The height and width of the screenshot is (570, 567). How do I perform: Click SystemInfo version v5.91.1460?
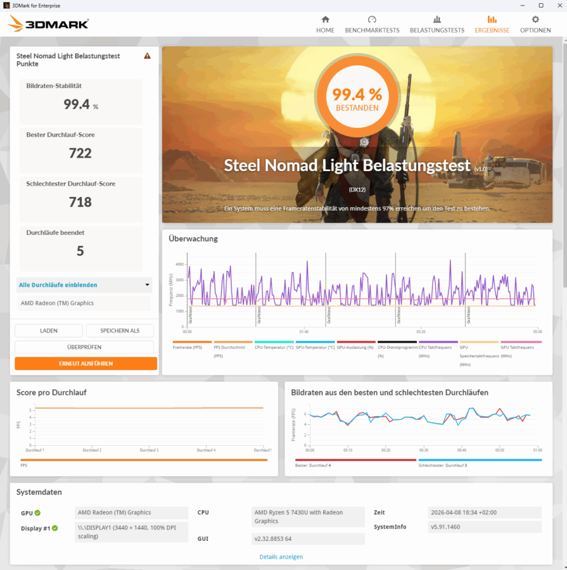485,527
